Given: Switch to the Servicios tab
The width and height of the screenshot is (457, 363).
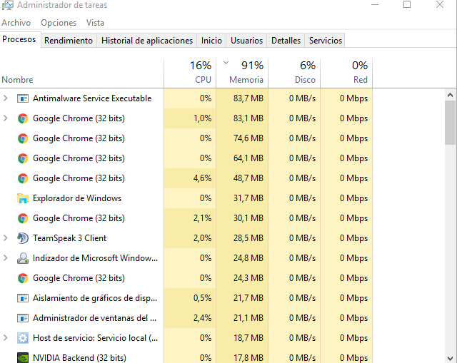Looking at the screenshot, I should tap(326, 41).
